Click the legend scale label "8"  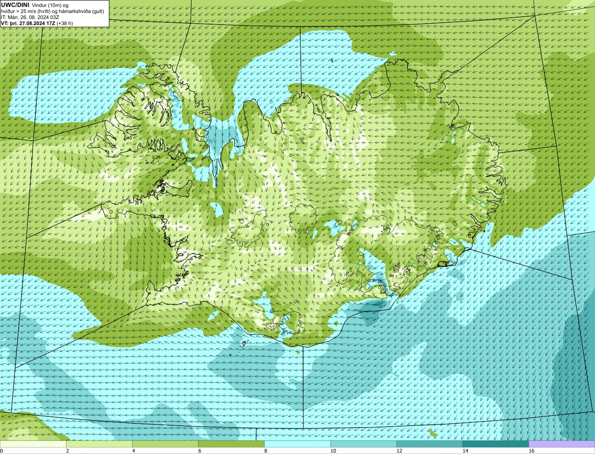265,451
